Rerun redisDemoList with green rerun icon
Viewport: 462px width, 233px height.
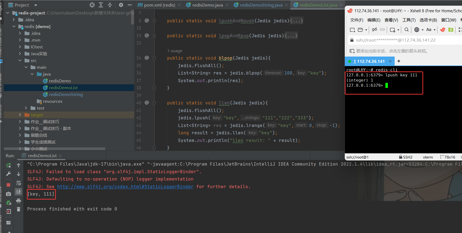tap(8, 165)
